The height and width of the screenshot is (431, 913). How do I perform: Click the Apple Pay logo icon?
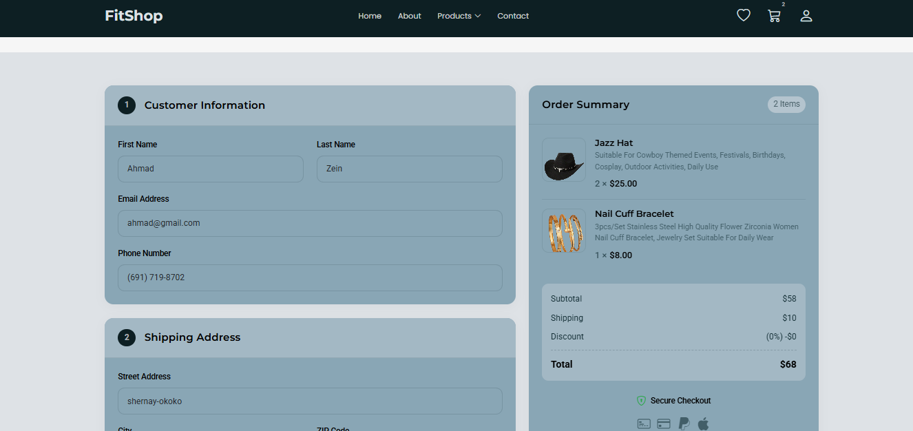(703, 423)
